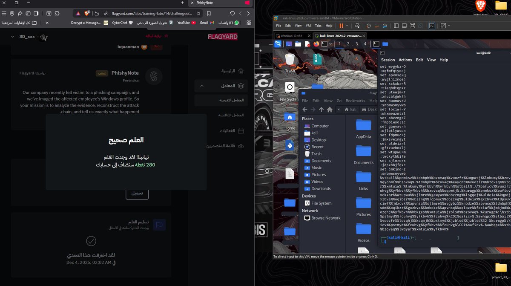511x286 pixels.
Task: Go forward in Brave browser
Action: click(240, 14)
